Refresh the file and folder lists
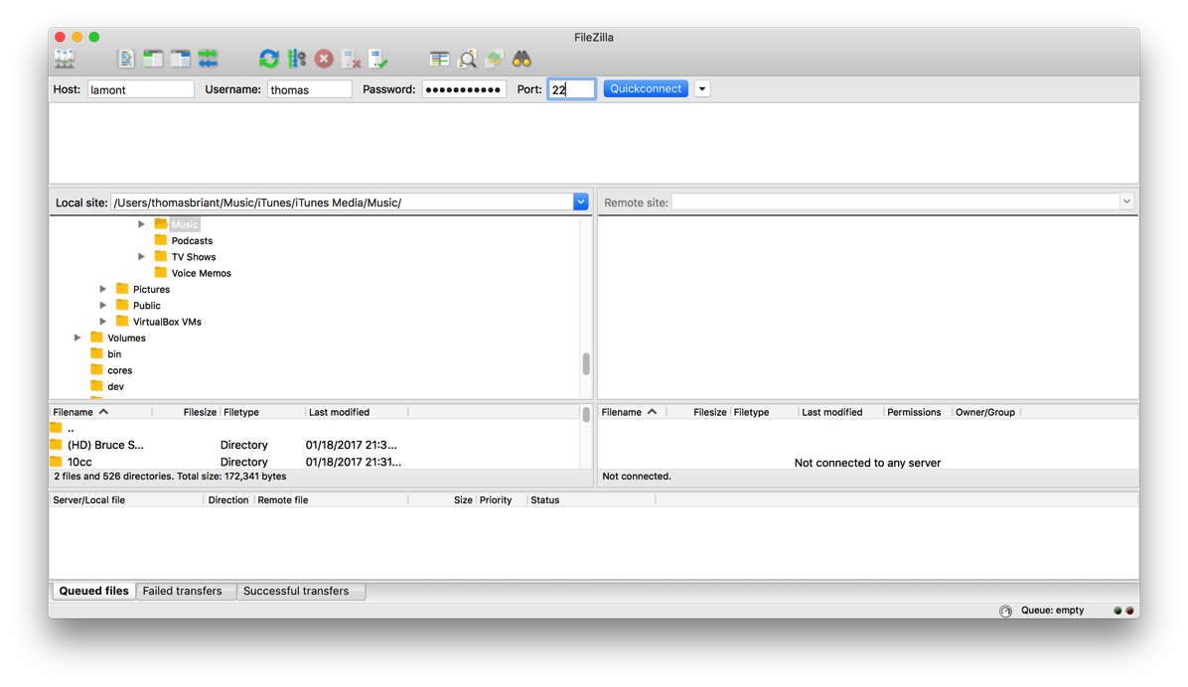Screen dimensions: 1188x687 click(x=269, y=59)
